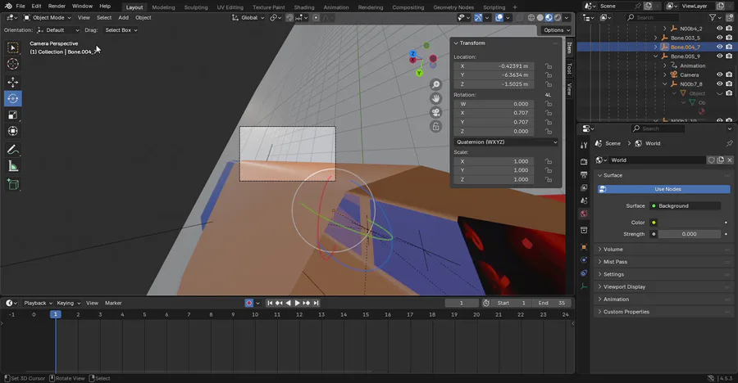
Task: Open the World properties tab icon
Action: [x=584, y=214]
